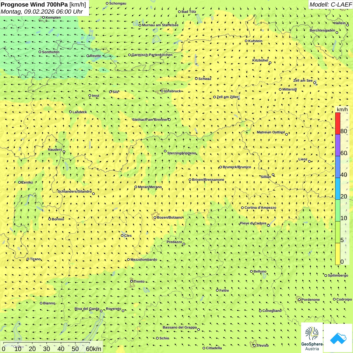This screenshot has height=353, width=353.
Task: Click the purple 60 km/h legend color
Action: tap(338, 145)
